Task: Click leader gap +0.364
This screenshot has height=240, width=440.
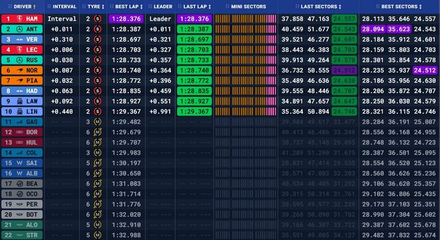Action: click(x=160, y=70)
